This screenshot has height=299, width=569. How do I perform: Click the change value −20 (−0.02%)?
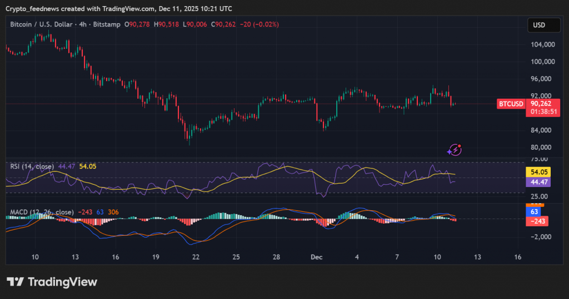(259, 24)
